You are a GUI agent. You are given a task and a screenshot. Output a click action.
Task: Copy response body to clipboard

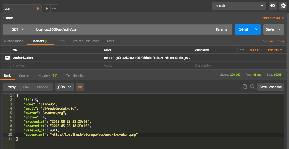(245, 87)
